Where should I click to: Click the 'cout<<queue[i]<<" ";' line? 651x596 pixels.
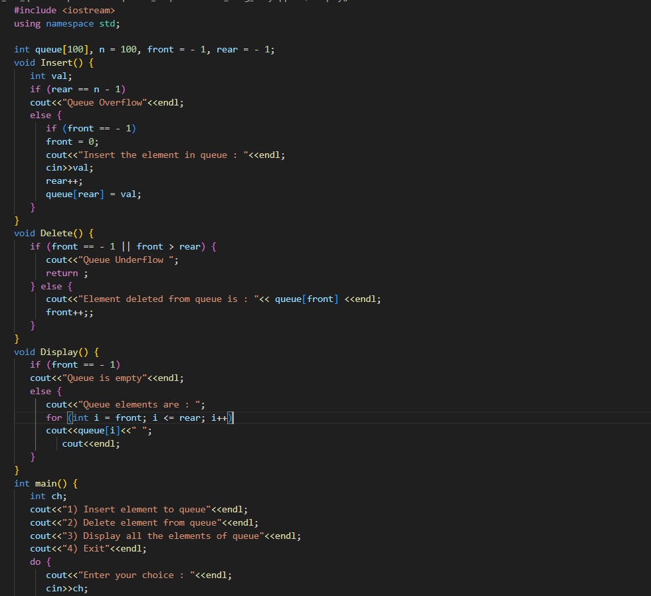[x=99, y=431]
